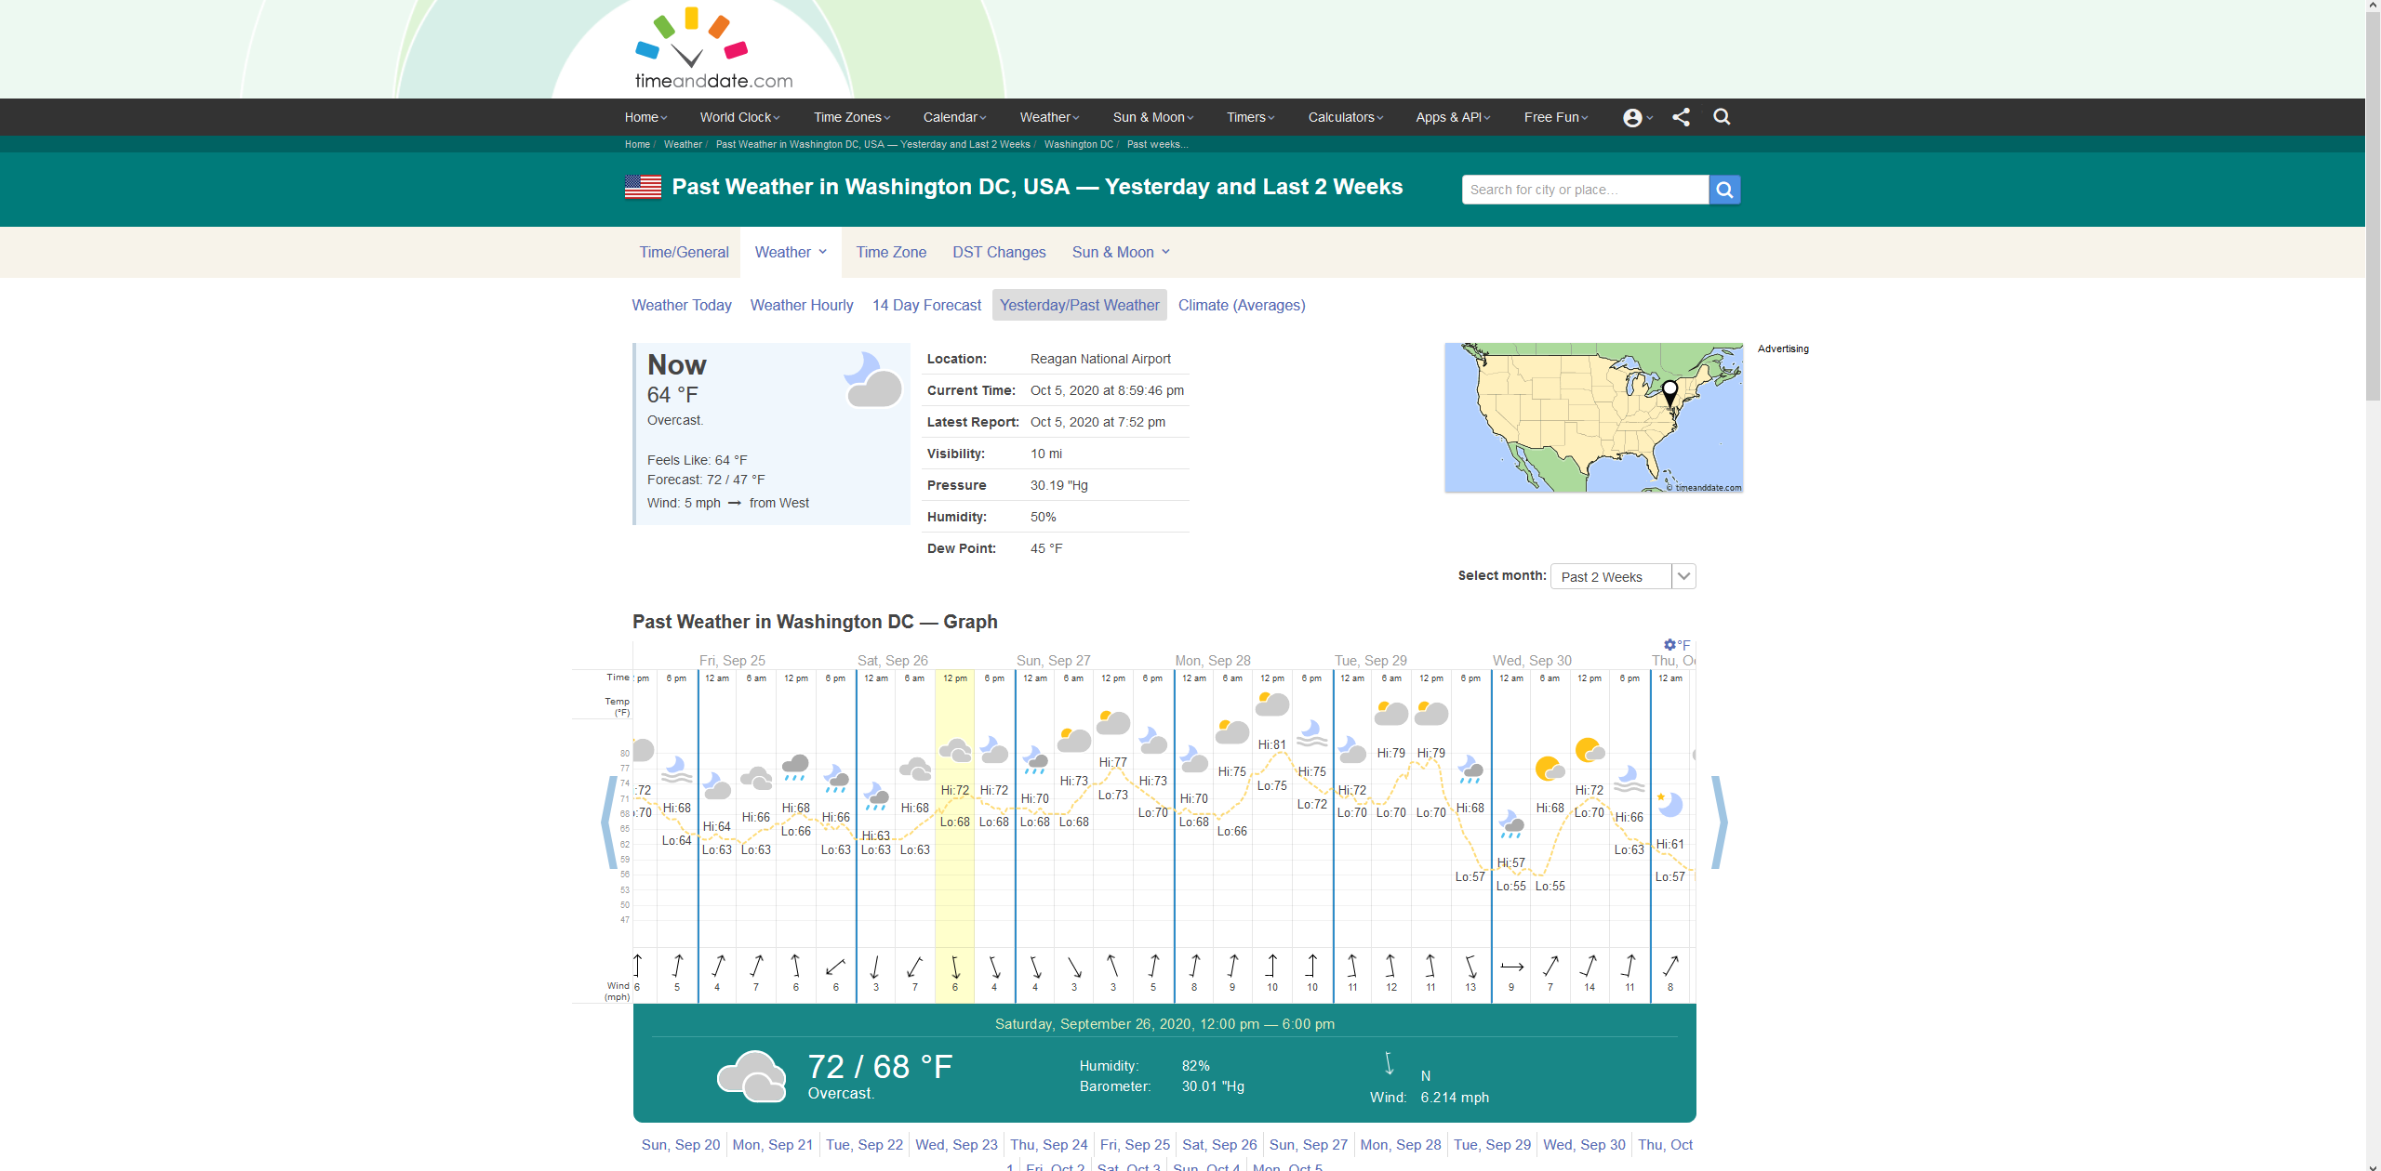Expand the Timers menu

pyautogui.click(x=1250, y=117)
